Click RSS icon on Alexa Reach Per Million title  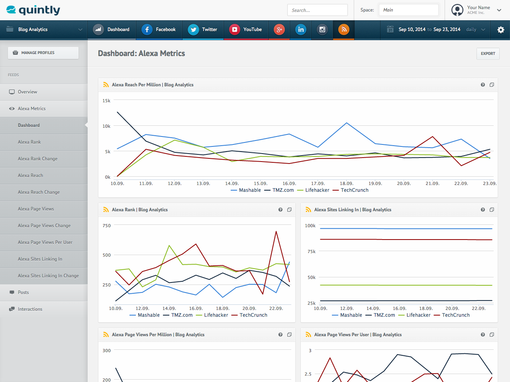(106, 85)
